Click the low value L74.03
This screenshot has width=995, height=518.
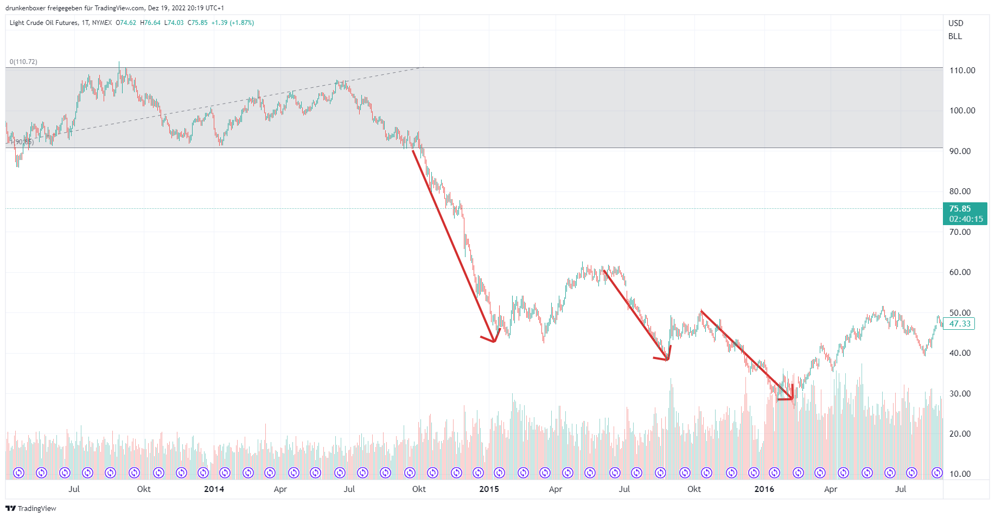click(174, 23)
